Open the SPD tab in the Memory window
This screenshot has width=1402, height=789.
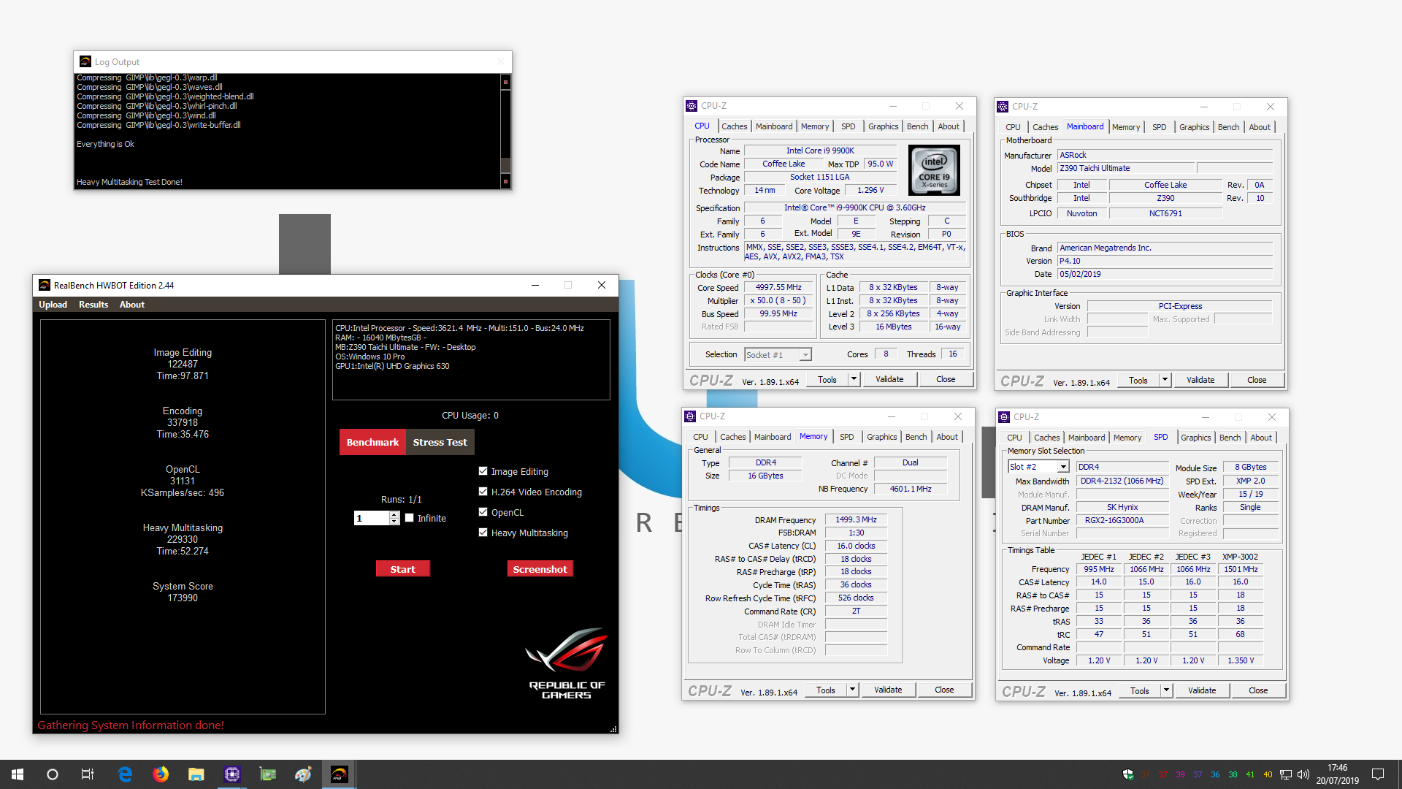(x=847, y=437)
